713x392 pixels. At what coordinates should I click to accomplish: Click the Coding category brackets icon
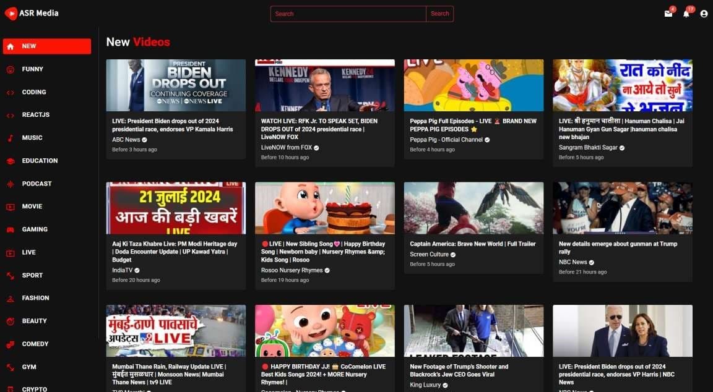(x=11, y=92)
